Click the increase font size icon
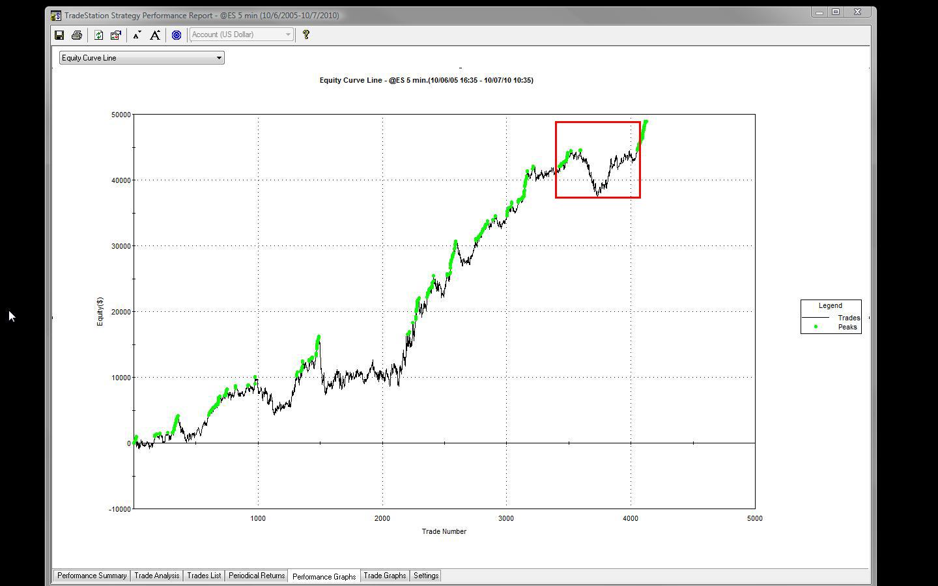The image size is (938, 586). (x=155, y=35)
